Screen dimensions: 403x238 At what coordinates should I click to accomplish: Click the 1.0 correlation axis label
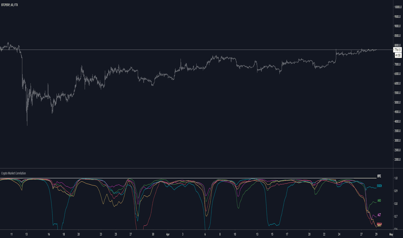pyautogui.click(x=396, y=178)
